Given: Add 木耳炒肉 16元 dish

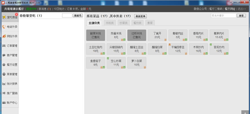Looking at the screenshot, I should (199, 49).
